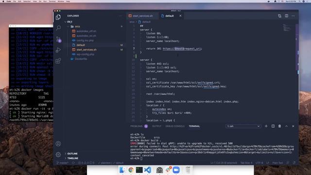The image size is (311, 175).
Task: Open editor More Actions ellipsis
Action: point(293,16)
